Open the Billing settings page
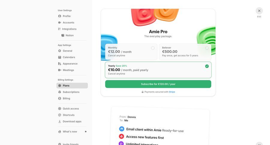Screen dimensions: 270x145 (66, 99)
